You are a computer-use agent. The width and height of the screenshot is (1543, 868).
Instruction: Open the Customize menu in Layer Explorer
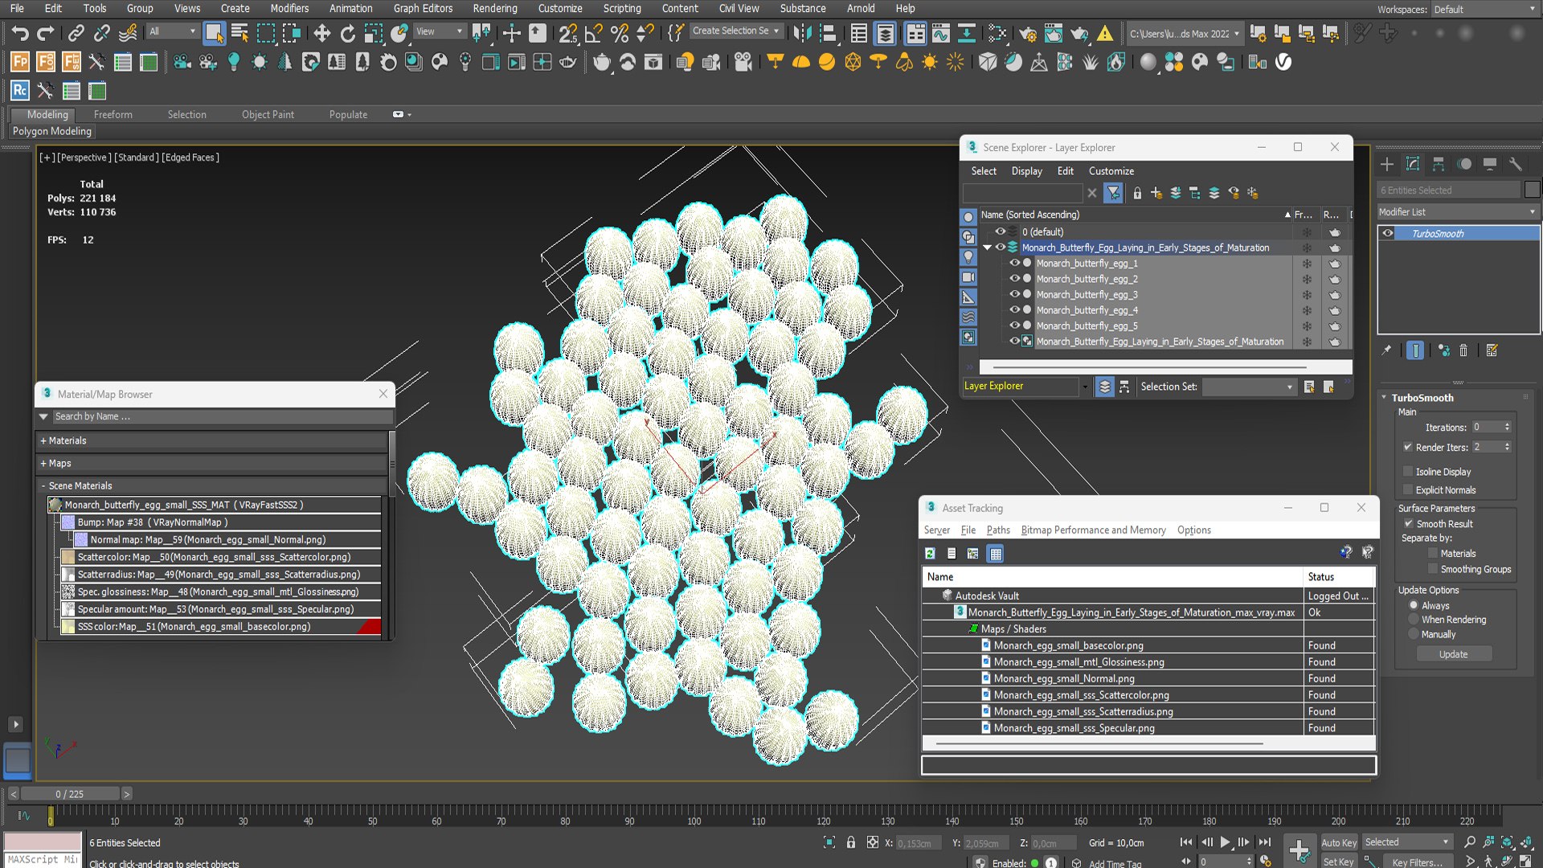pos(1111,171)
